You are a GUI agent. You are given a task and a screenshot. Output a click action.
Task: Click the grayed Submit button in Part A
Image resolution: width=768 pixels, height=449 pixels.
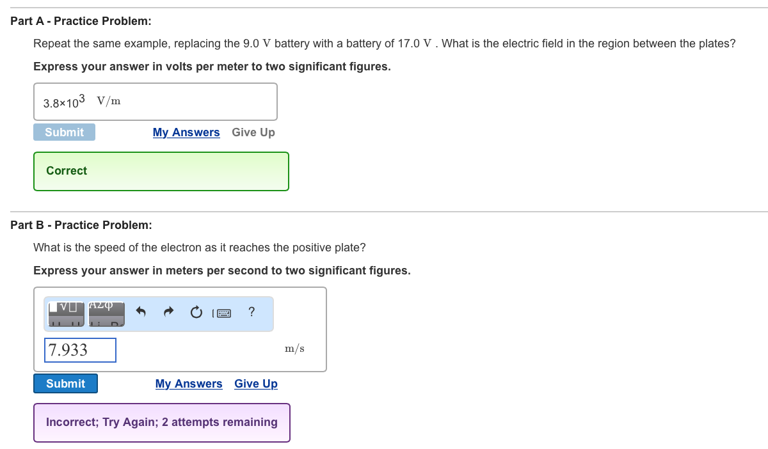[x=64, y=132]
